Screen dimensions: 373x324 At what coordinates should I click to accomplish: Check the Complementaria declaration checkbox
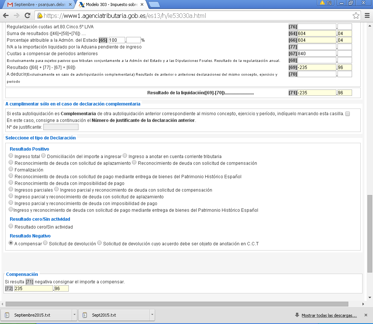point(348,114)
